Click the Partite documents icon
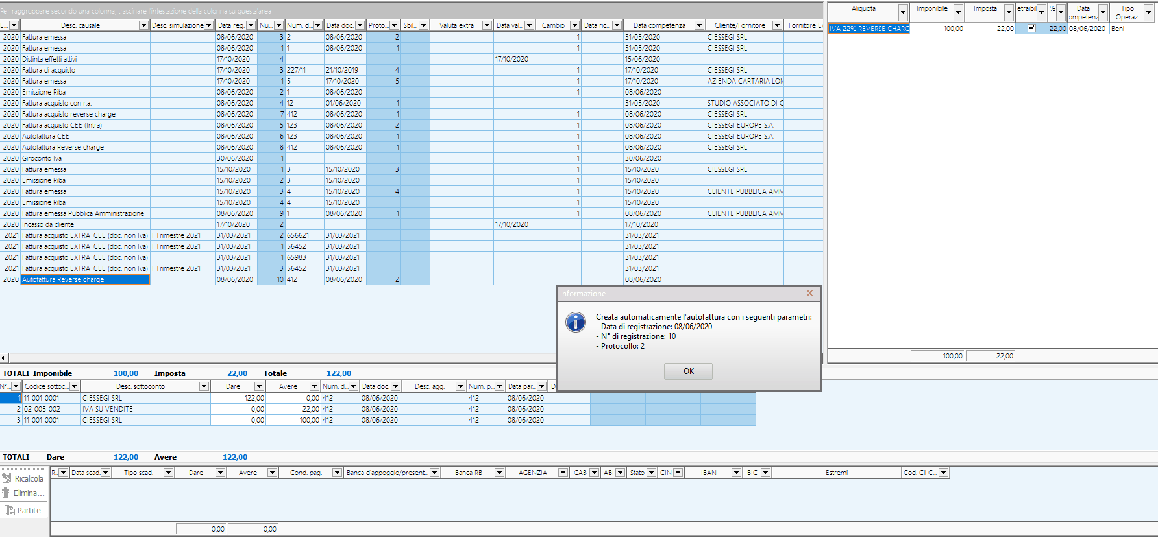Image resolution: width=1158 pixels, height=538 pixels. click(9, 510)
